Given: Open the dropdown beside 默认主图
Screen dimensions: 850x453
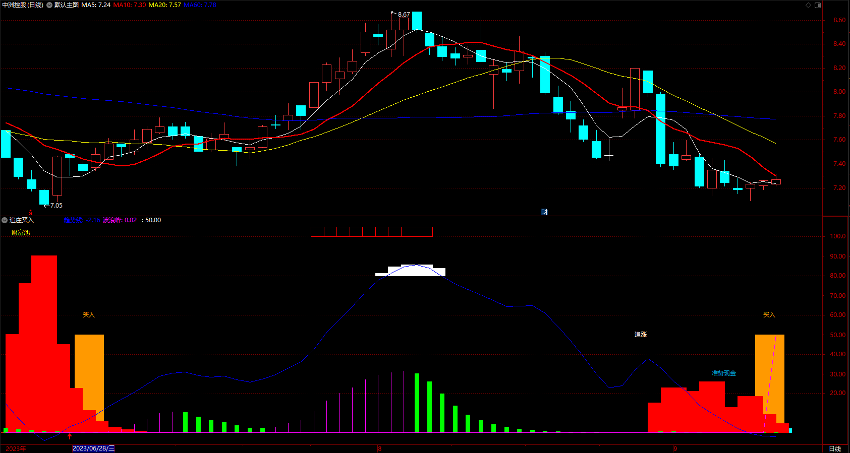Looking at the screenshot, I should click(49, 5).
